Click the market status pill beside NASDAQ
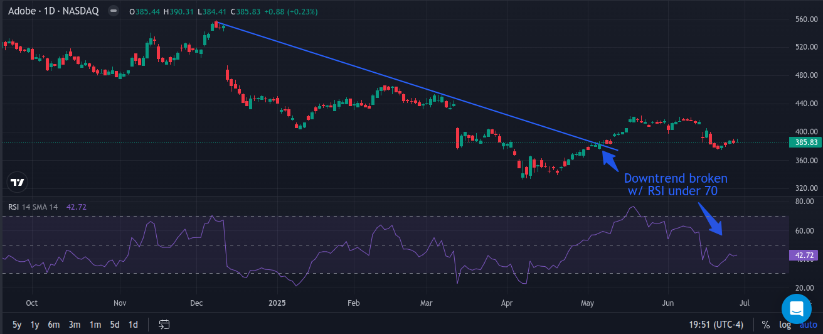This screenshot has width=823, height=334. tap(114, 11)
